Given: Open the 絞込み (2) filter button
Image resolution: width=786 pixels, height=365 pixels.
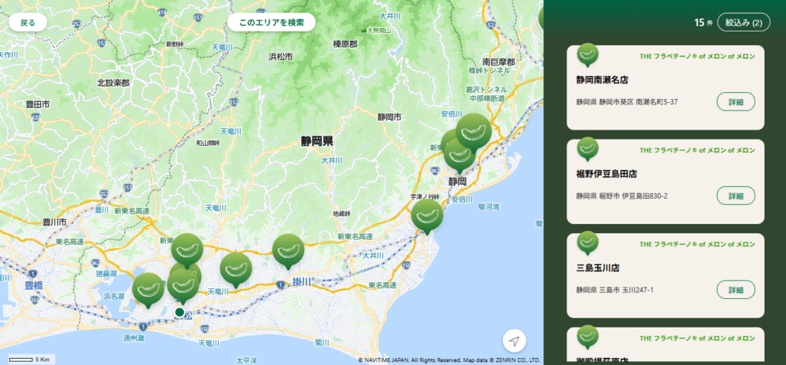Looking at the screenshot, I should 743,22.
